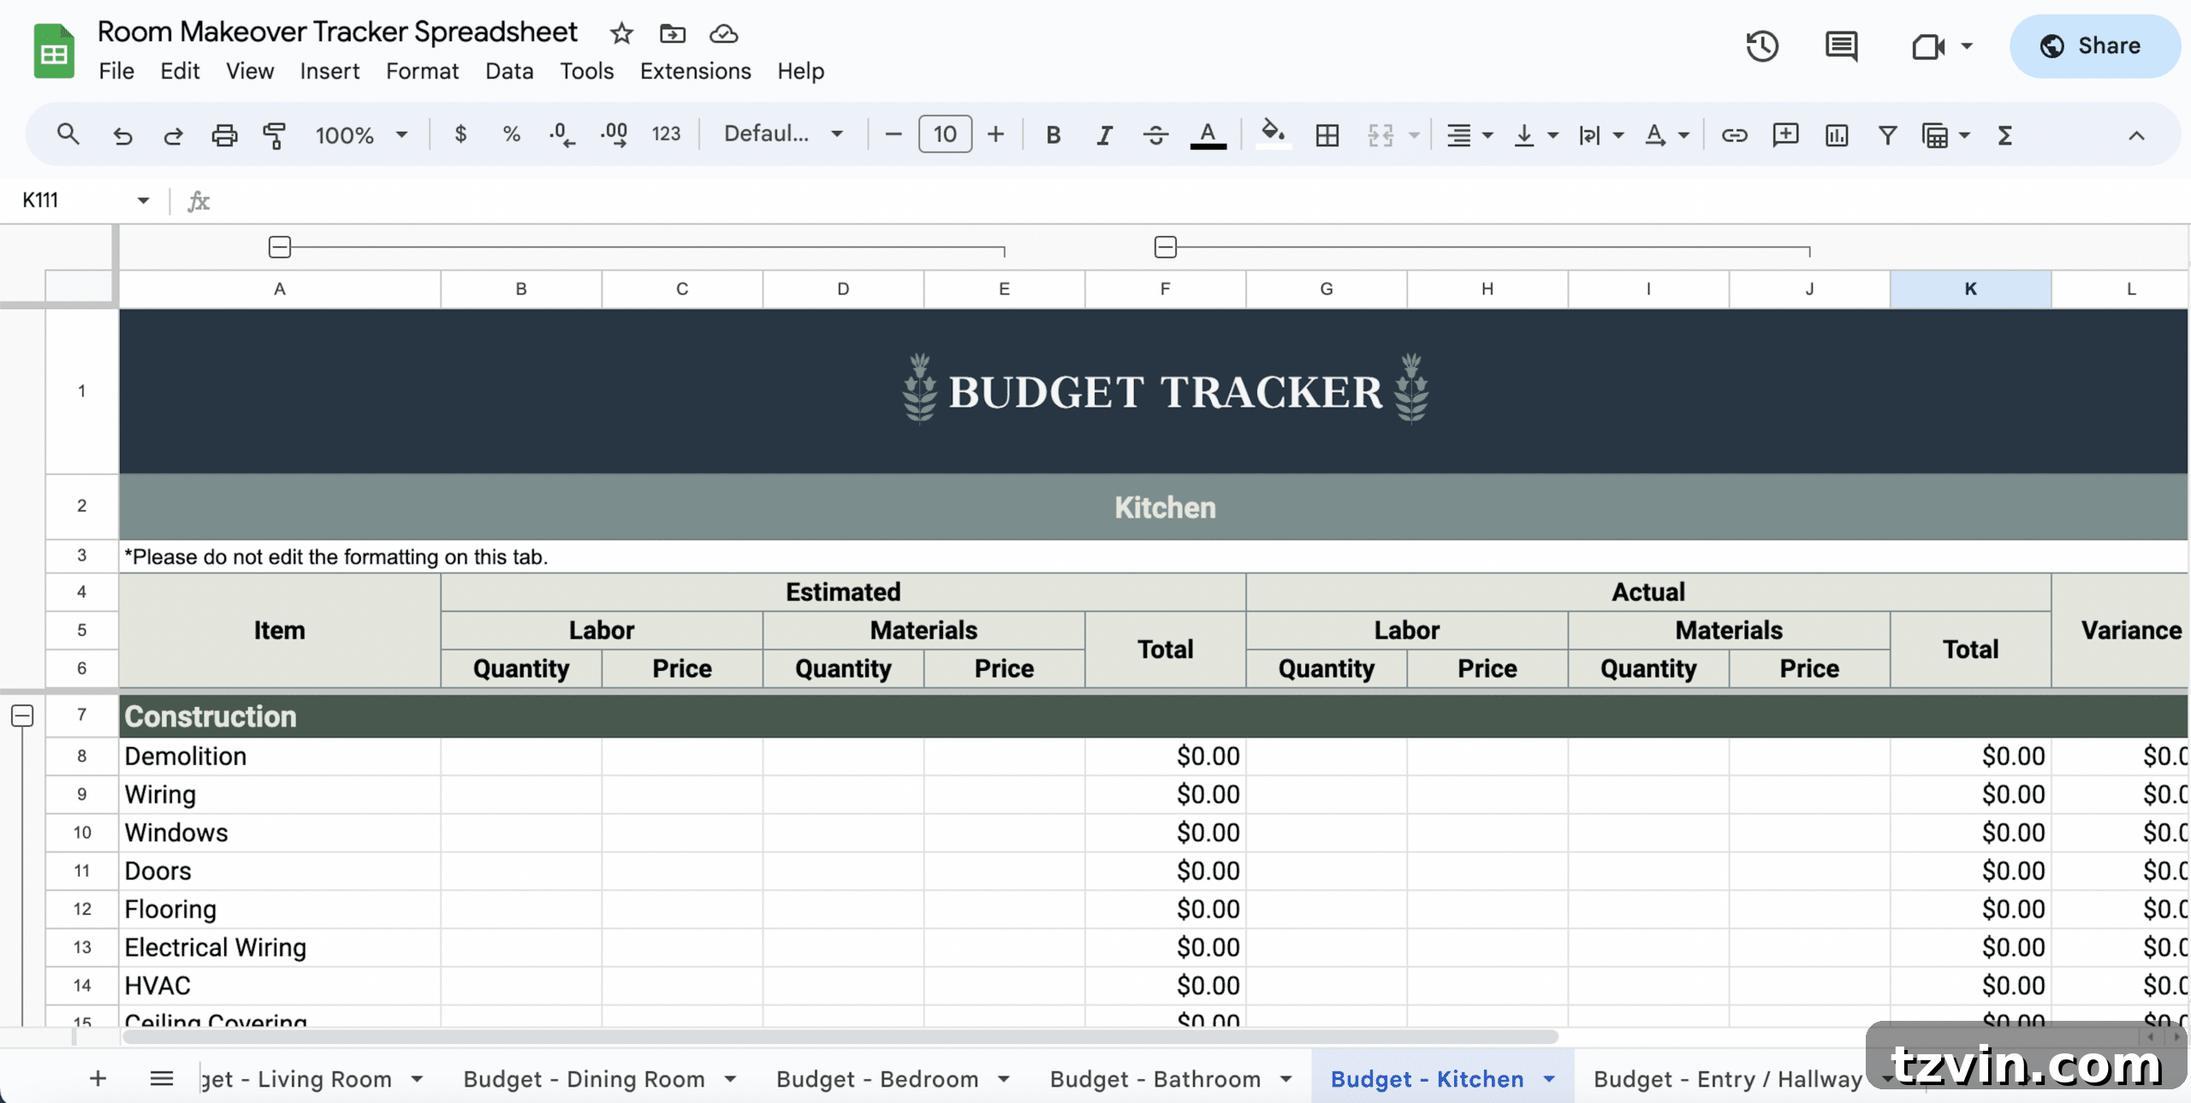Switch to Budget - Dining Room tab
This screenshot has height=1103, width=2191.
[584, 1079]
